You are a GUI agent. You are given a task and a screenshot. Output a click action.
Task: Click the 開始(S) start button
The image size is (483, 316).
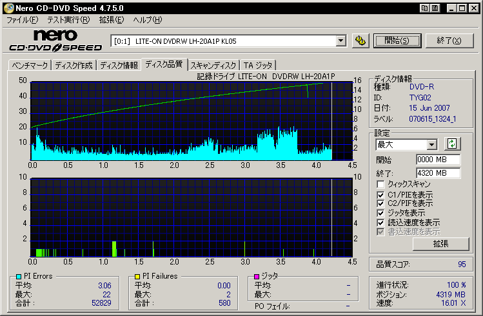pos(397,41)
